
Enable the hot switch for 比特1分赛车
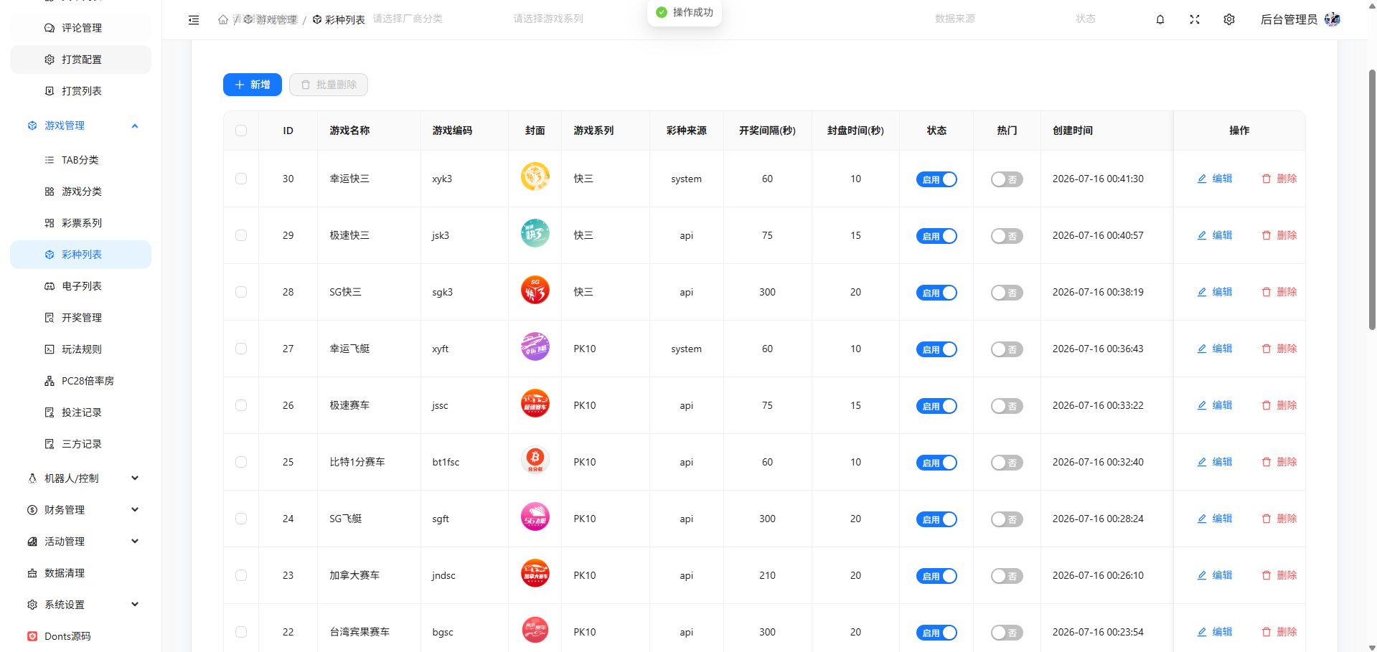tap(1007, 463)
